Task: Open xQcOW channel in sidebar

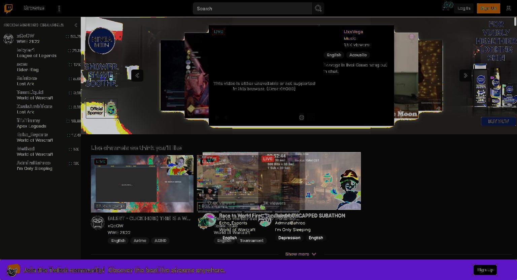Action: click(x=40, y=39)
